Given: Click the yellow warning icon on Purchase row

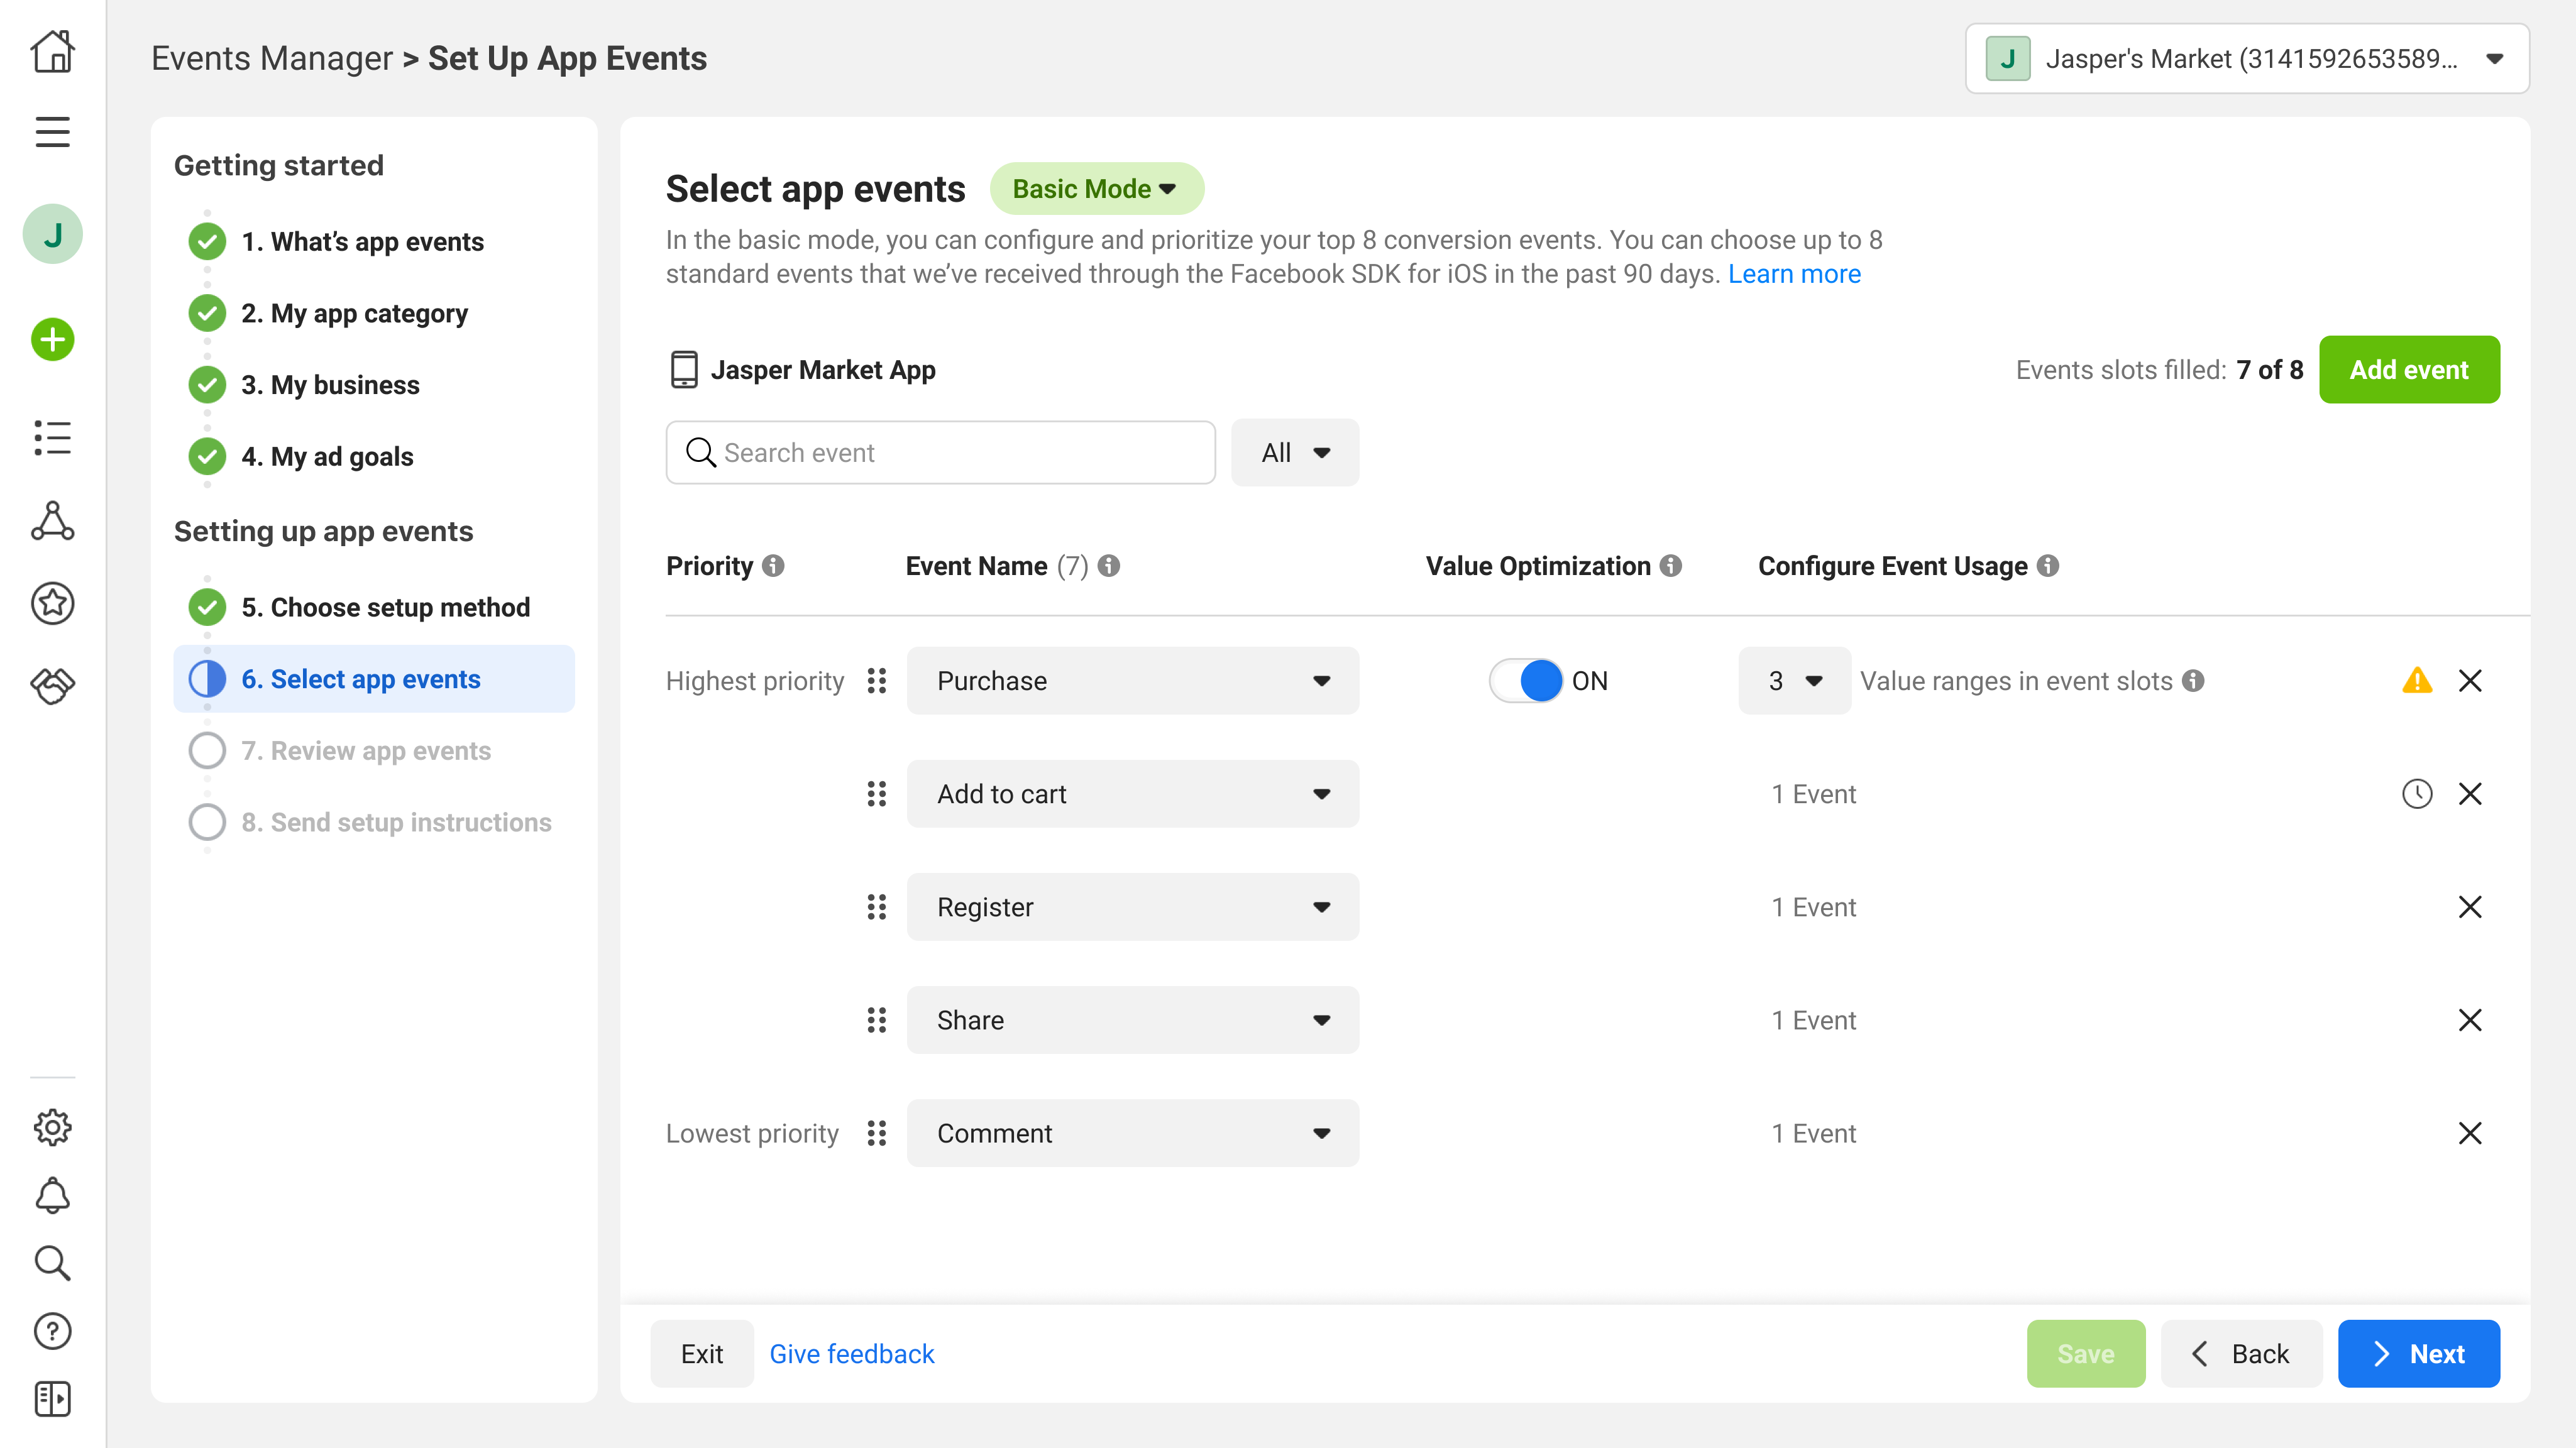Looking at the screenshot, I should (2416, 681).
